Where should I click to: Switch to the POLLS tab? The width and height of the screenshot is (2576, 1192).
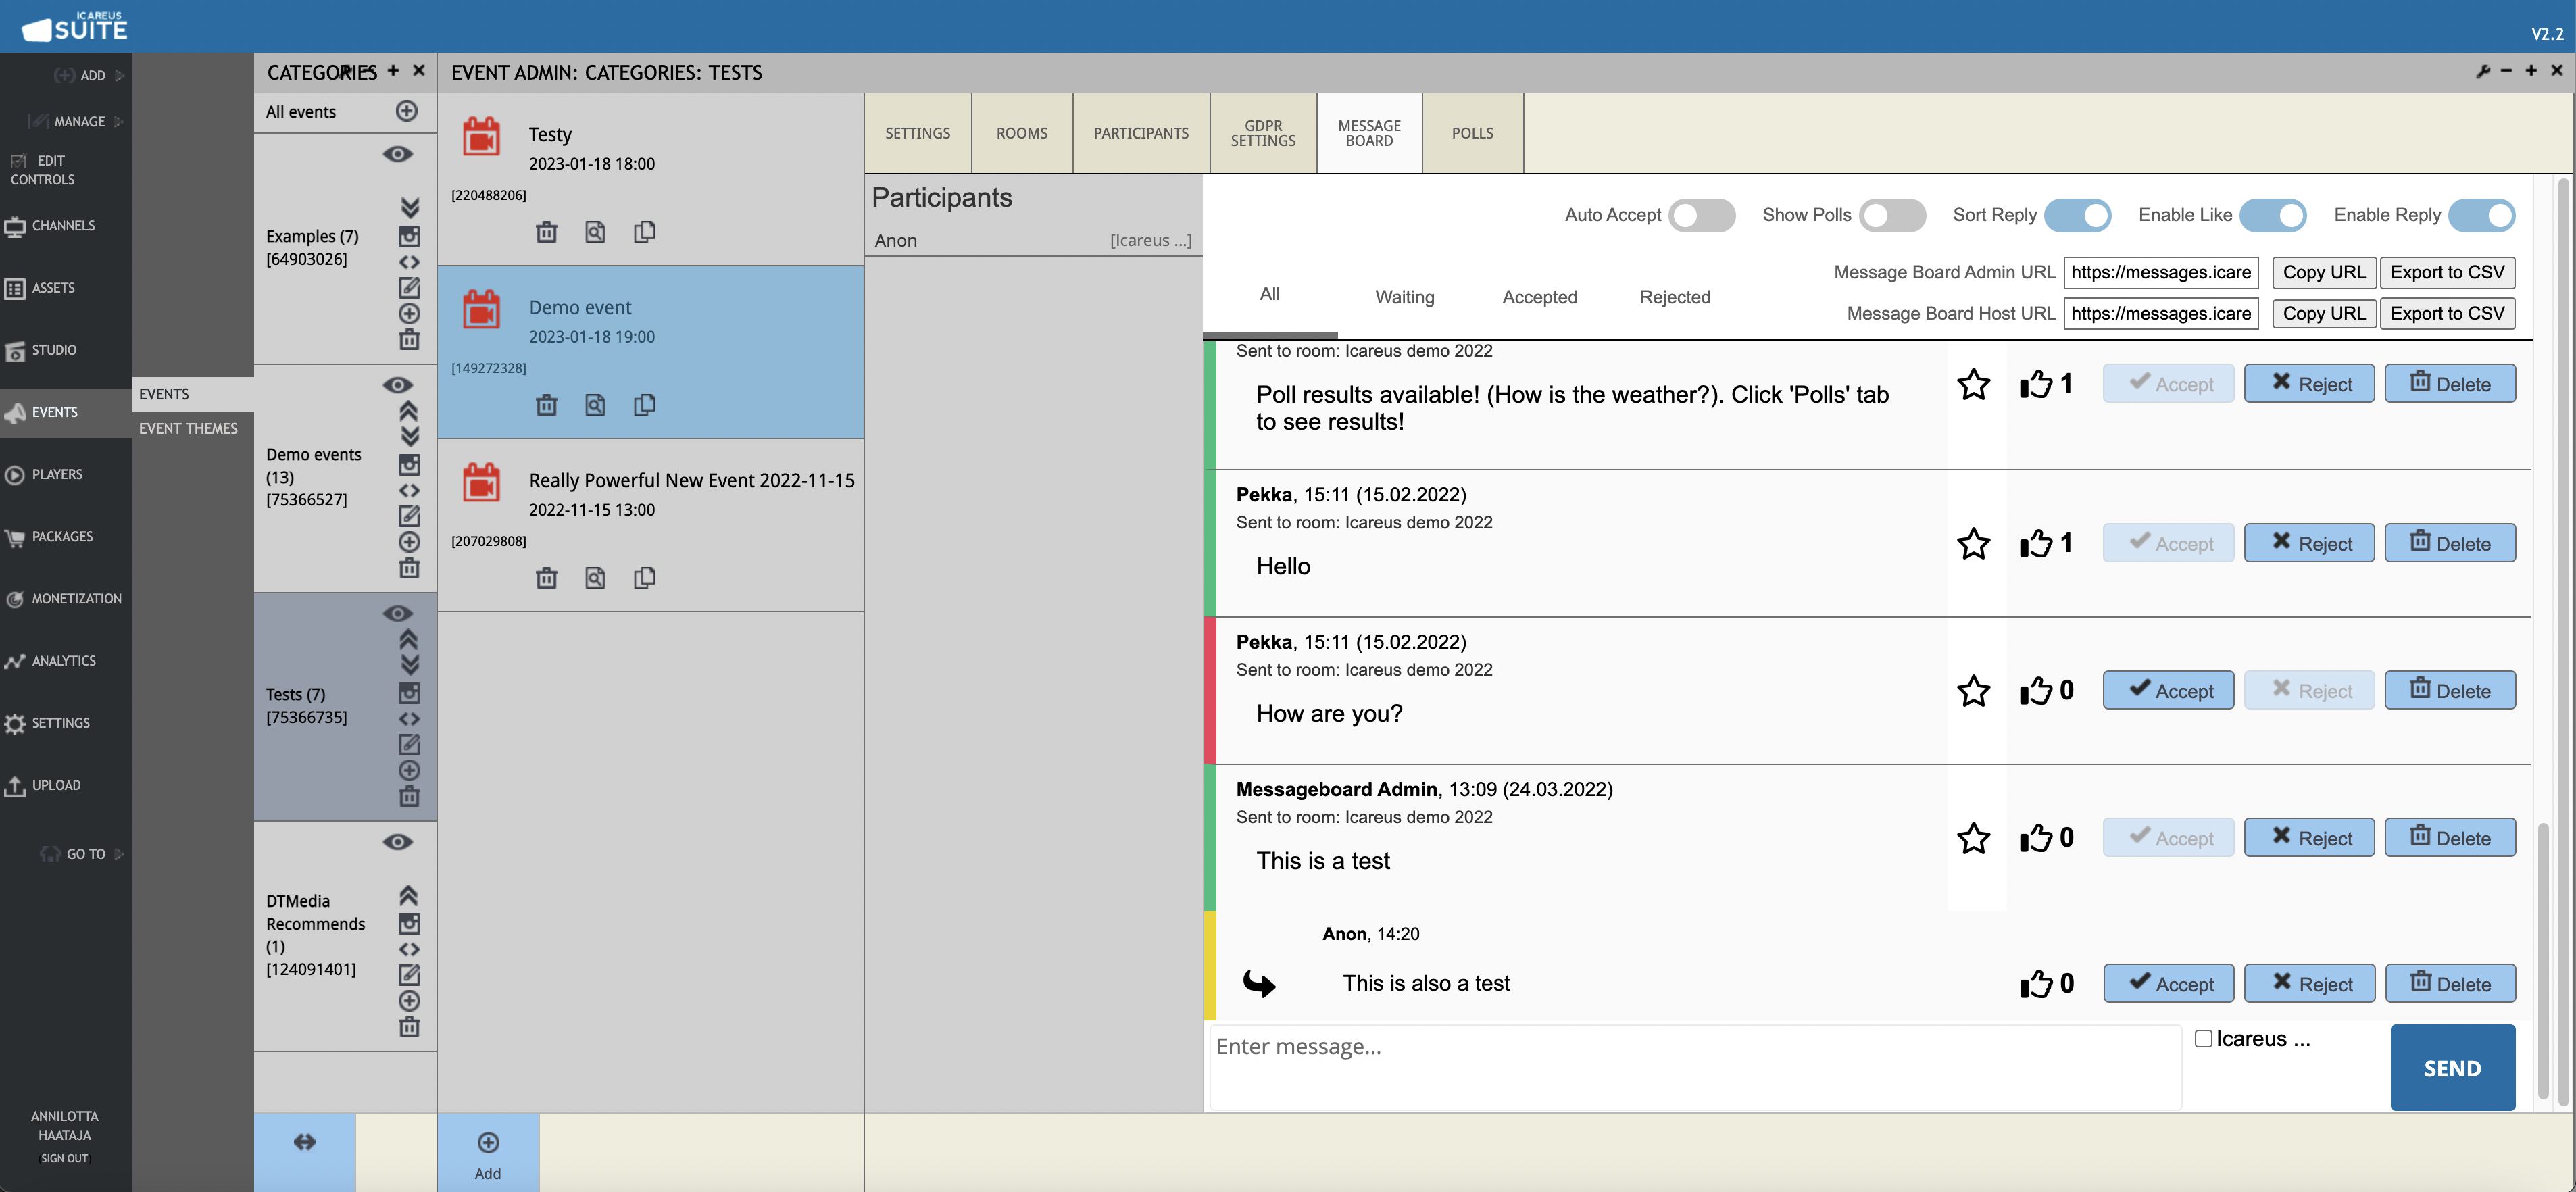coord(1472,133)
